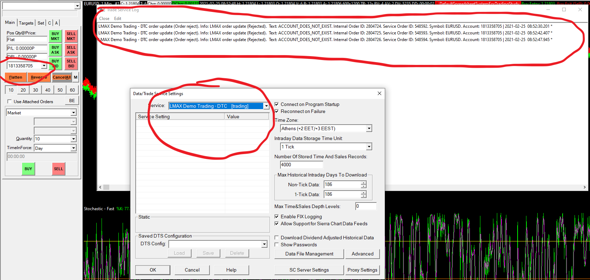Image resolution: width=590 pixels, height=280 pixels.
Task: Click the right arrow of the log's horizontal scrollbar
Action: click(584, 187)
